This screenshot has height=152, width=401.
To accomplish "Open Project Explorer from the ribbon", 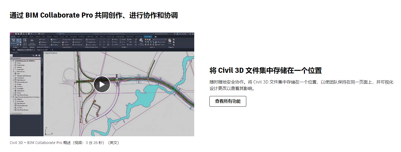I will 25,41.
